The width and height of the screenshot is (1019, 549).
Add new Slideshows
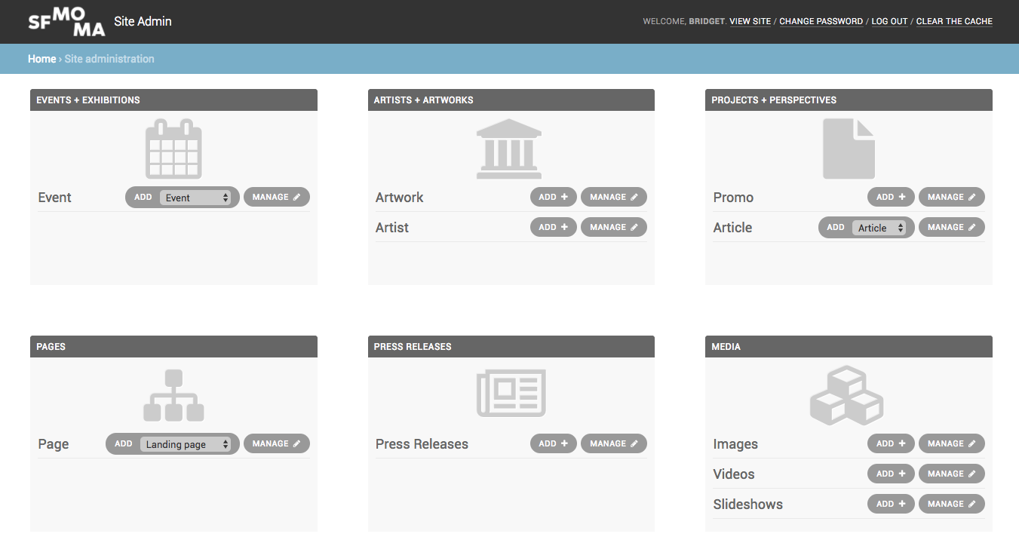coord(891,505)
